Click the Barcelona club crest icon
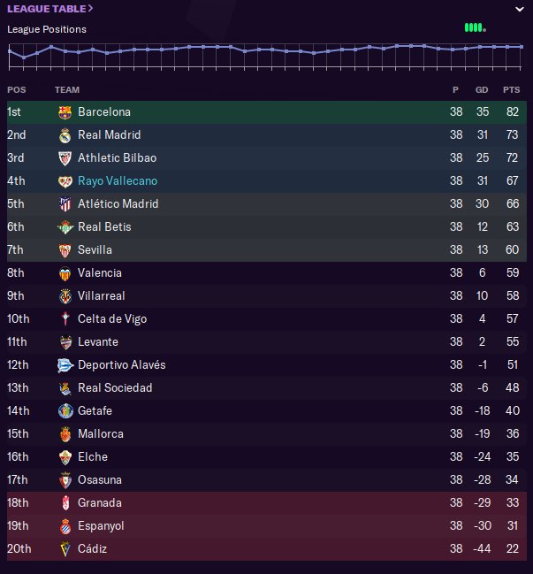This screenshot has width=533, height=574. (x=65, y=112)
